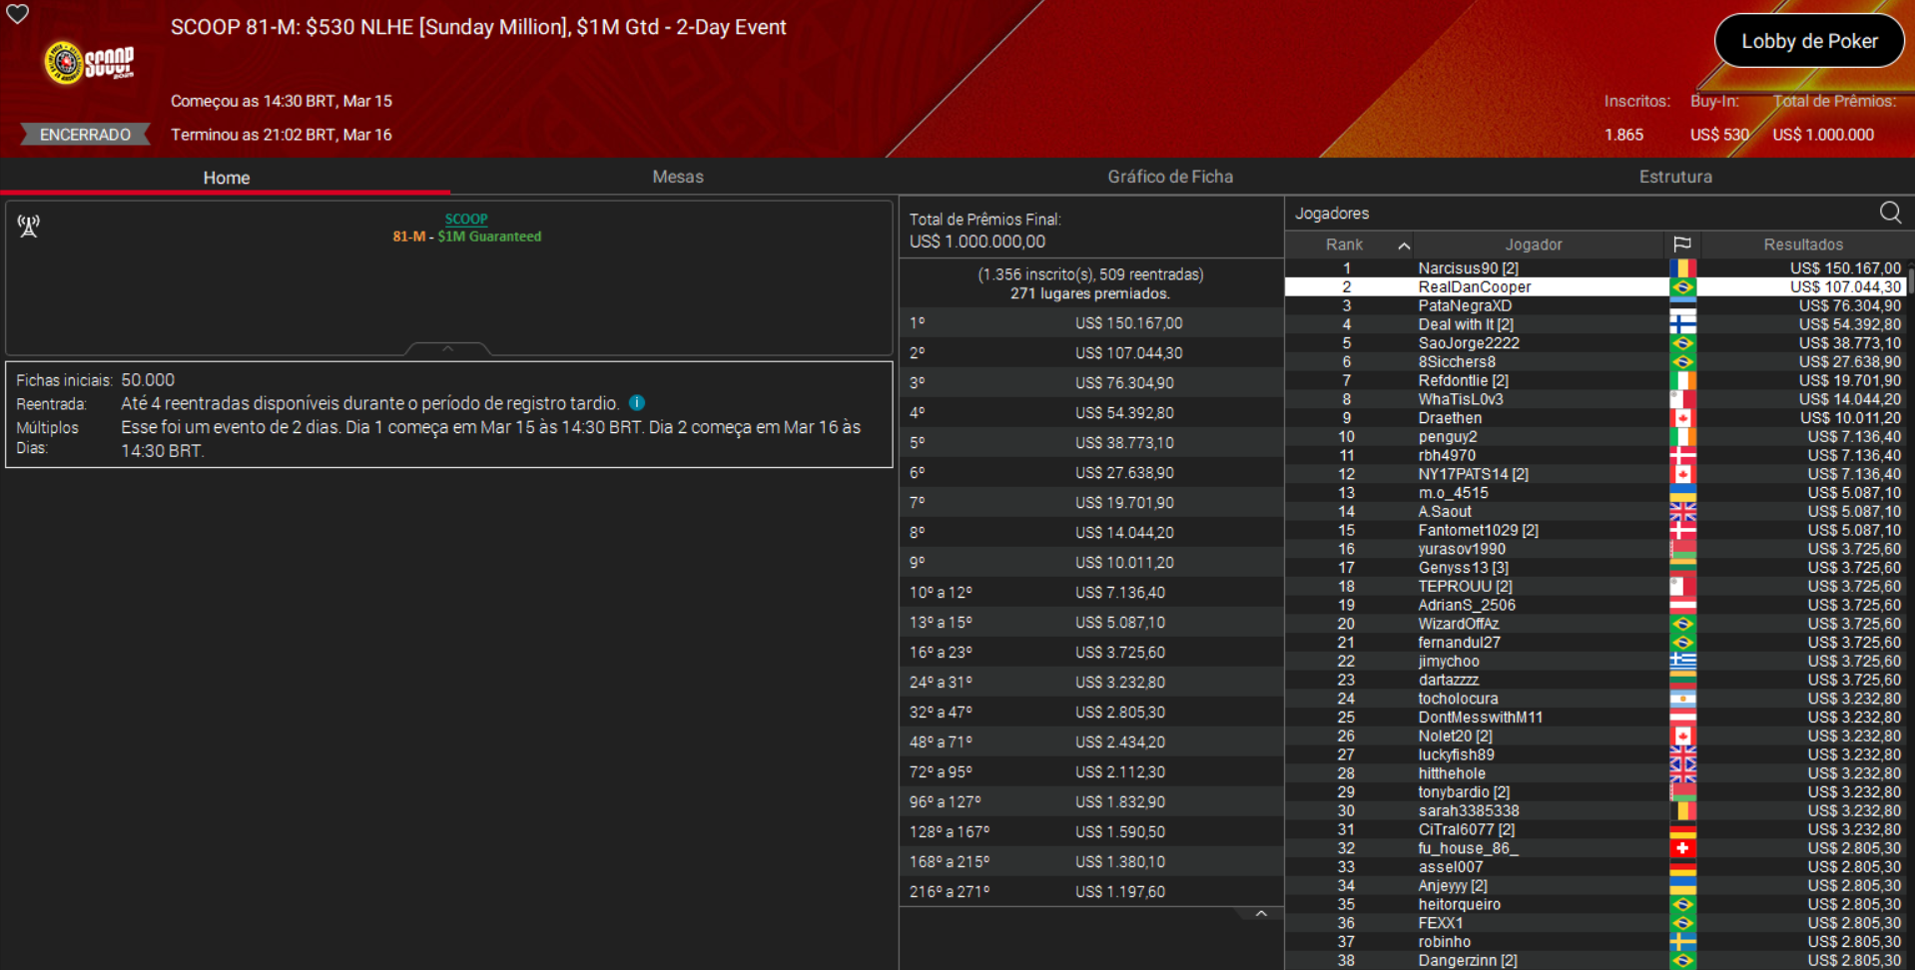Highlight the ENCERRADO status banner
The height and width of the screenshot is (970, 1915).
[84, 134]
